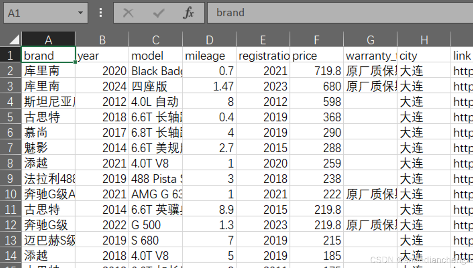Screen dimensions: 473x268
Task: Click the price cell 259
Action: [317, 163]
